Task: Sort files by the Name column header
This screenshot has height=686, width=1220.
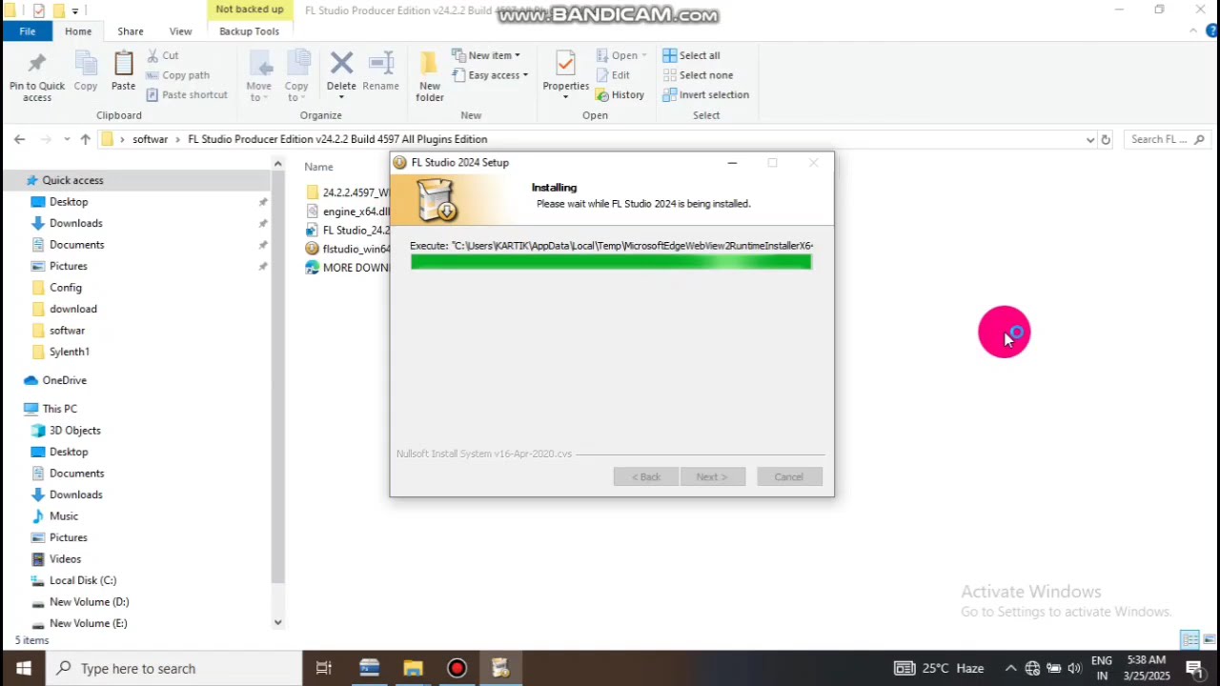Action: coord(318,167)
